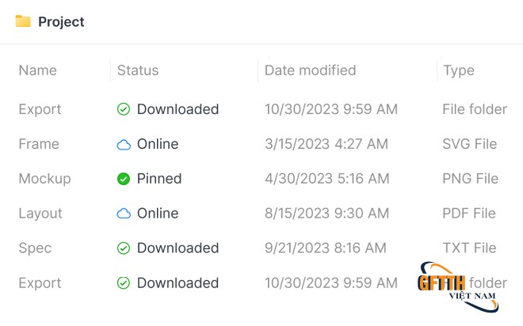Sort by the Status column header
The image size is (523, 326).
click(138, 70)
